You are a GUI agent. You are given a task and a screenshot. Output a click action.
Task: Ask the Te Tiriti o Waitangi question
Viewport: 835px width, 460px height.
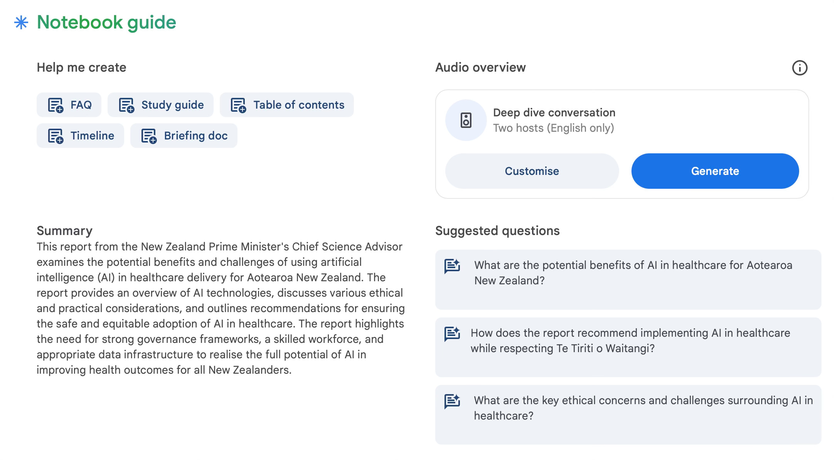(x=630, y=341)
